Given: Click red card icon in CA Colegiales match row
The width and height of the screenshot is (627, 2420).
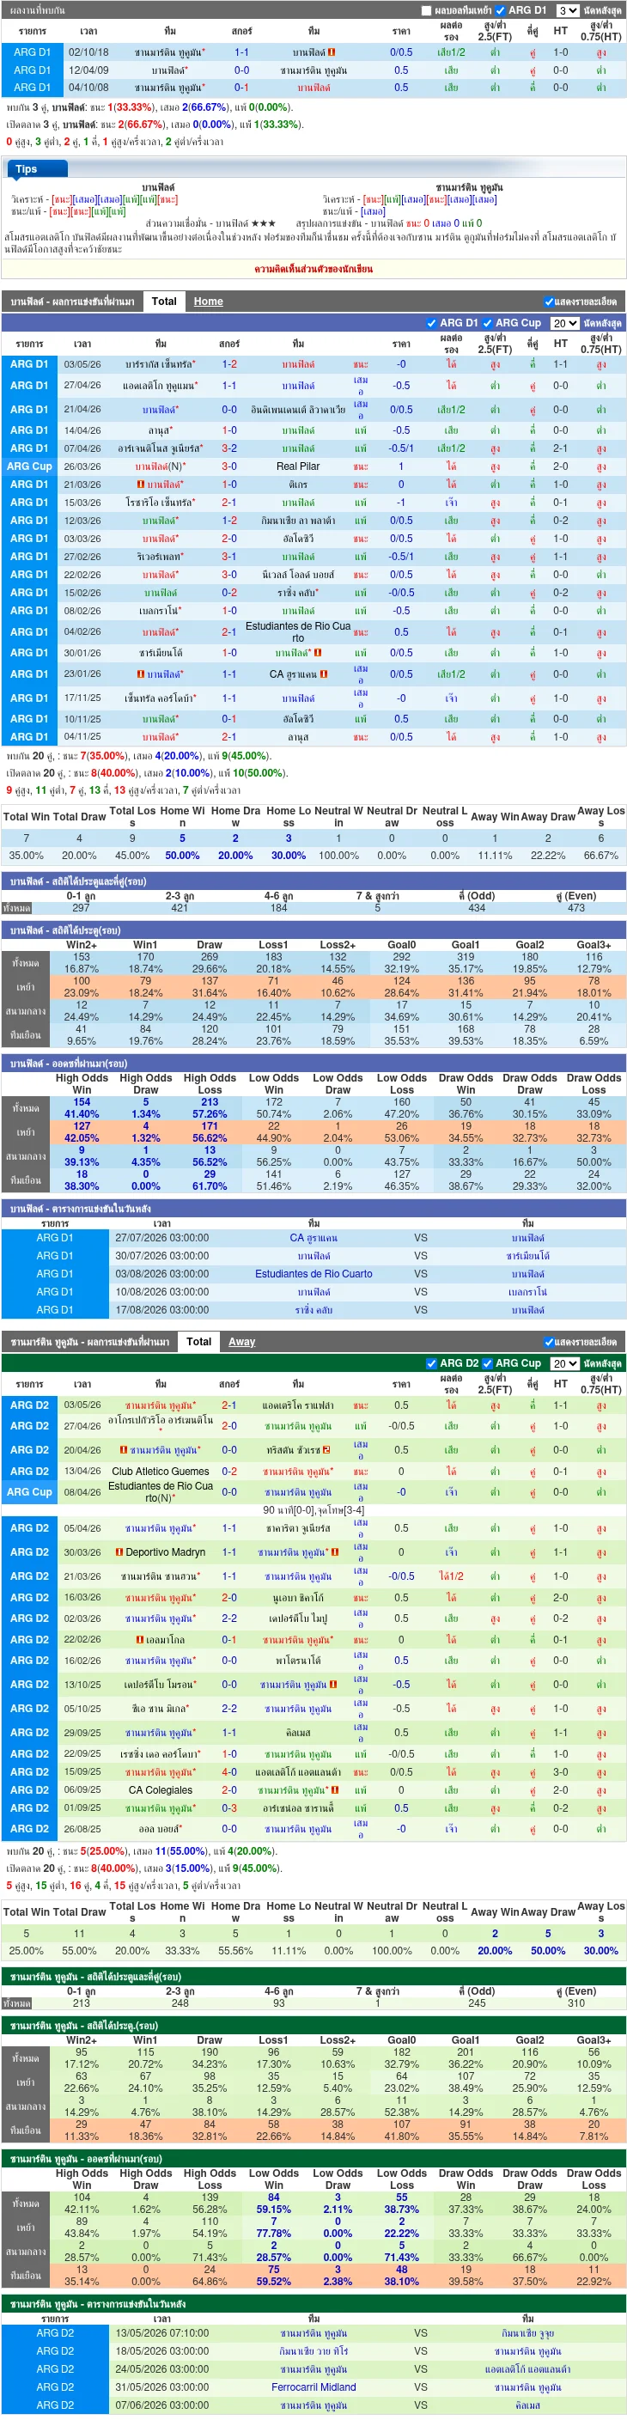Looking at the screenshot, I should coord(335,1790).
